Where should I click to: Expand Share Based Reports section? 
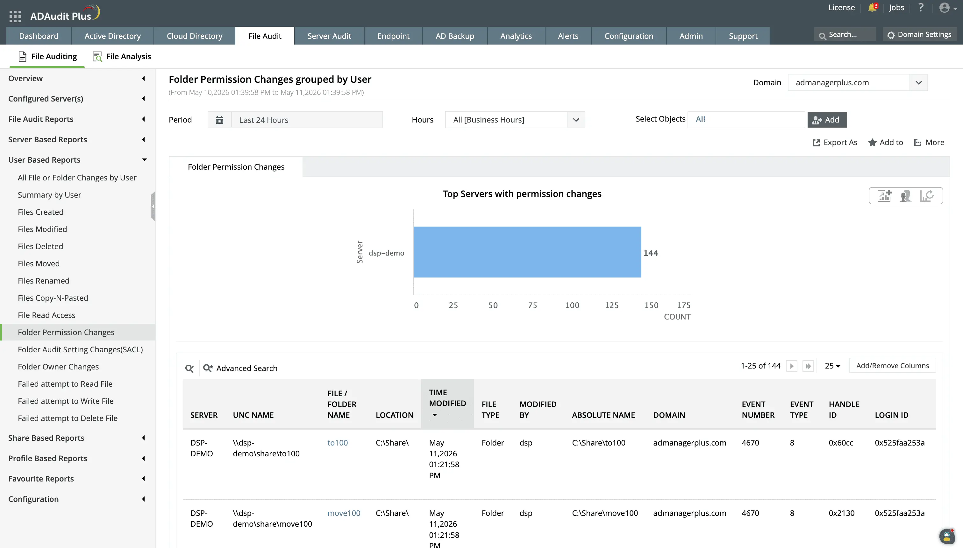(x=78, y=438)
